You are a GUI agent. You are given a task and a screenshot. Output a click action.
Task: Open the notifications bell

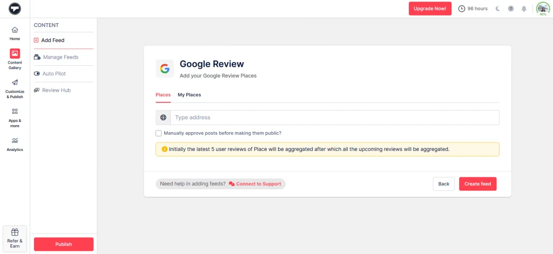coord(524,9)
